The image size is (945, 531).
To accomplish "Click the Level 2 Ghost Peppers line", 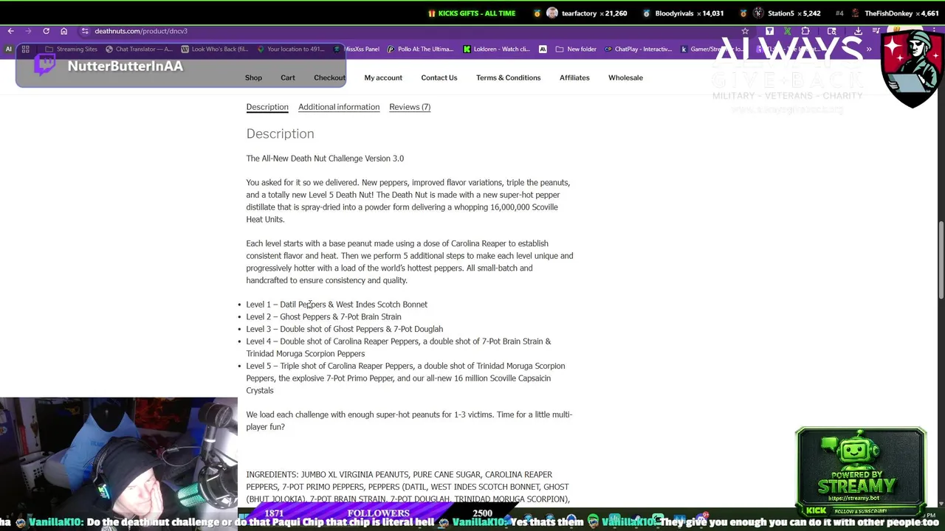I will pyautogui.click(x=323, y=316).
